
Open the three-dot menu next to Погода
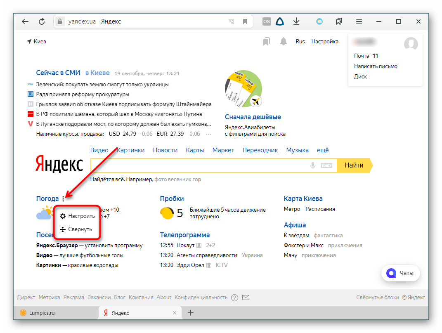pyautogui.click(x=63, y=199)
